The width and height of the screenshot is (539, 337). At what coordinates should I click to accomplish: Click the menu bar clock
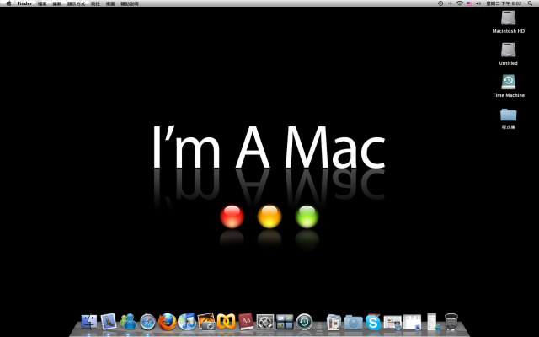click(504, 3)
